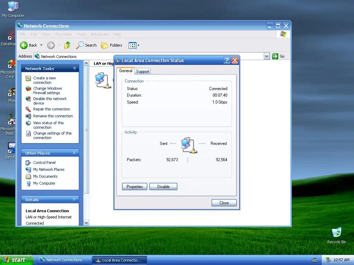Viewport: 354px width, 265px height.
Task: Click the status dialog red close X
Action: tap(235, 60)
